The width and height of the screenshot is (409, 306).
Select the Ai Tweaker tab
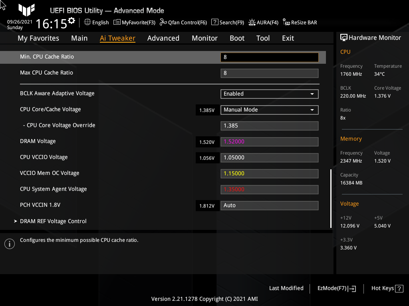pyautogui.click(x=117, y=38)
